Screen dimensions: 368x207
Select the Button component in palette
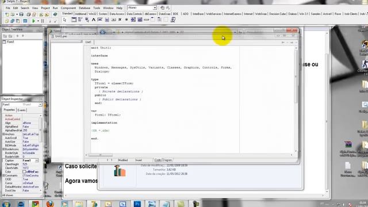coord(113,20)
